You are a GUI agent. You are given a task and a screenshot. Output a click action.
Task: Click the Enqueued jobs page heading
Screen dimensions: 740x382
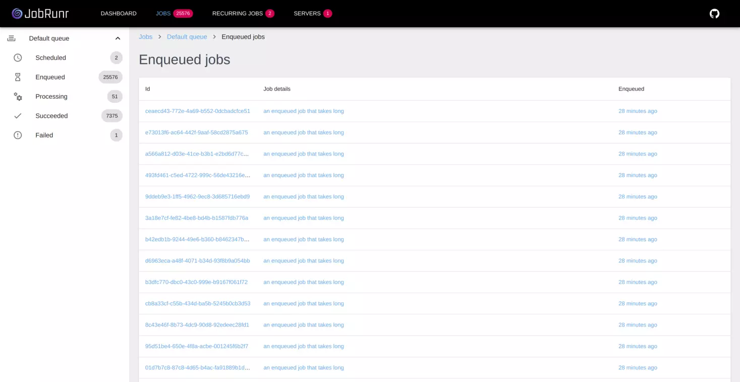pyautogui.click(x=185, y=59)
